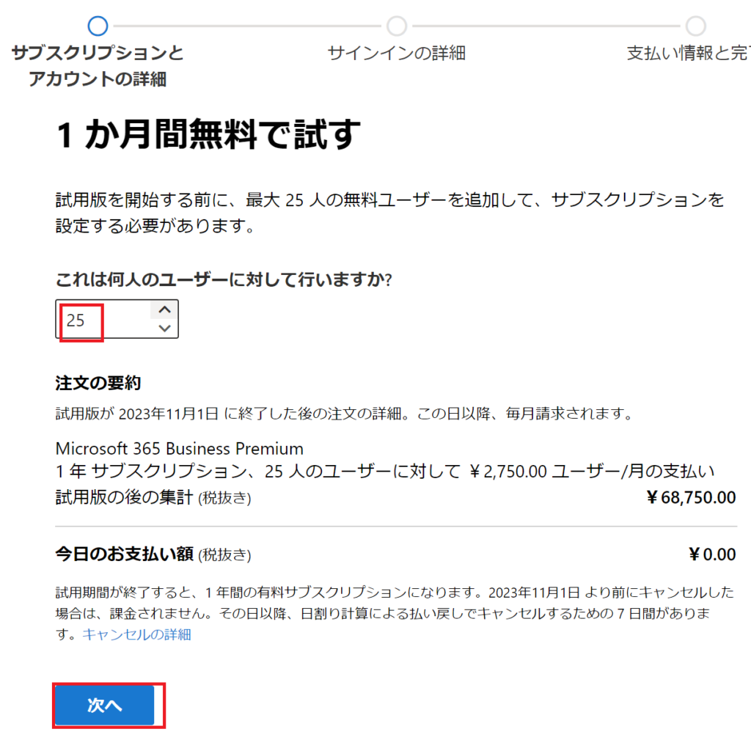This screenshot has height=740, width=751.
Task: Click the ¥68,750.00 total amount
Action: pyautogui.click(x=691, y=497)
